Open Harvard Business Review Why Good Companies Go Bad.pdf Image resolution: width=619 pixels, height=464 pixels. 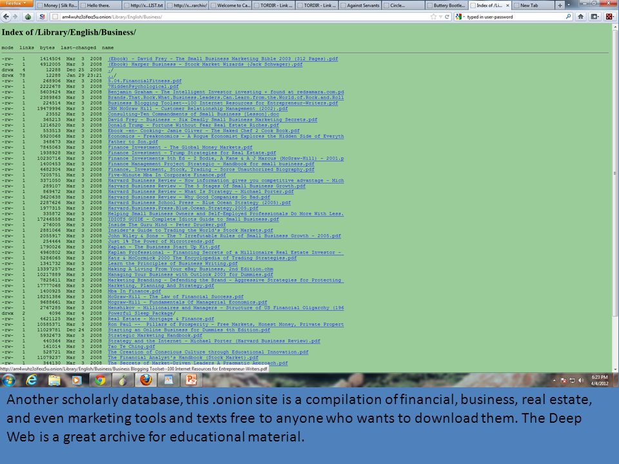[x=189, y=197]
